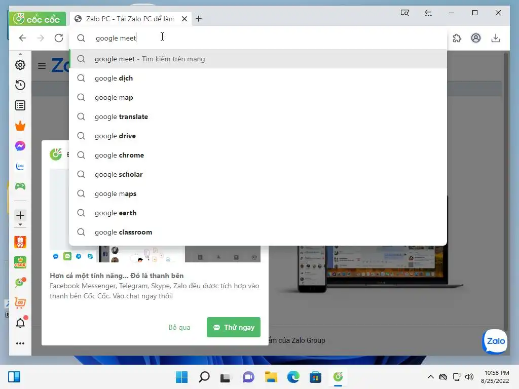Open Messenger in Cốc Cốc sidebar
This screenshot has height=389, width=519.
[20, 146]
